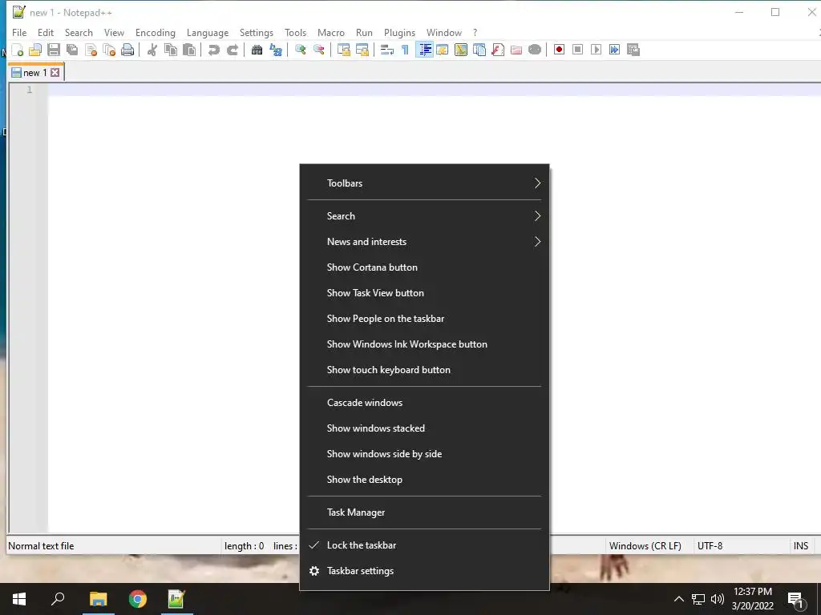Choose Show the desktop
821x615 pixels.
pyautogui.click(x=425, y=480)
